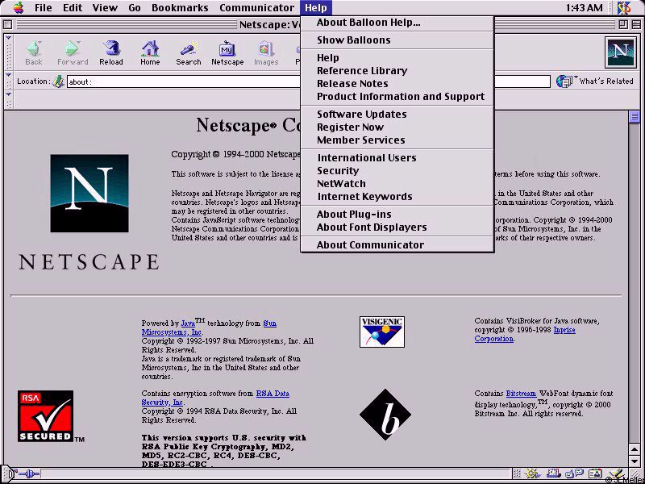The image size is (645, 484).
Task: Close the open Help menu title
Action: (316, 7)
